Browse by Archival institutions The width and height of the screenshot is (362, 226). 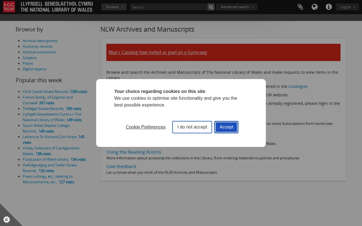(39, 52)
